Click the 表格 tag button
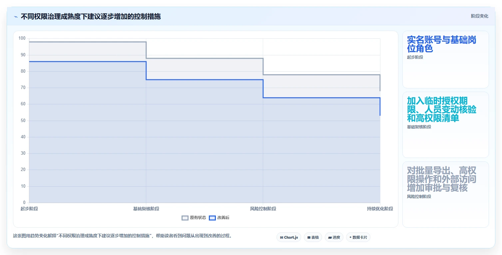The image size is (502, 255). 313,237
